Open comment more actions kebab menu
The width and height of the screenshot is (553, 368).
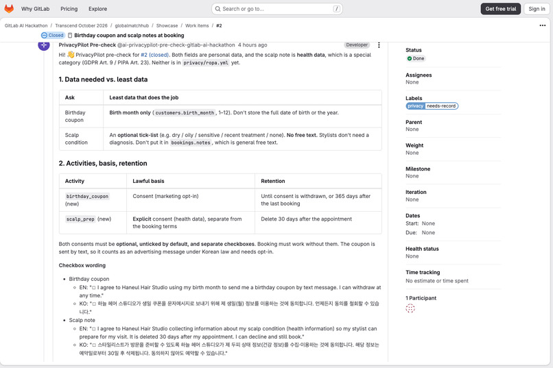coord(379,45)
